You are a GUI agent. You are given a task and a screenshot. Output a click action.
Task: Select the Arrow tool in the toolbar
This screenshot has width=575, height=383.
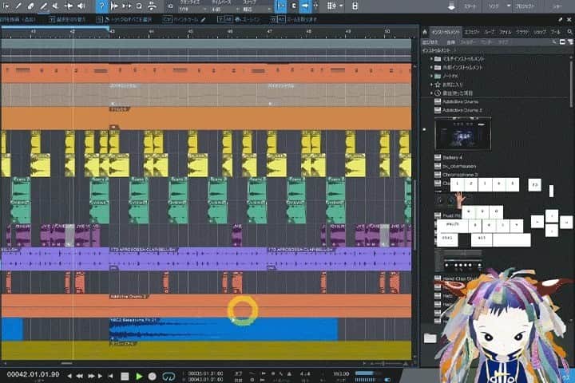pyautogui.click(x=5, y=6)
